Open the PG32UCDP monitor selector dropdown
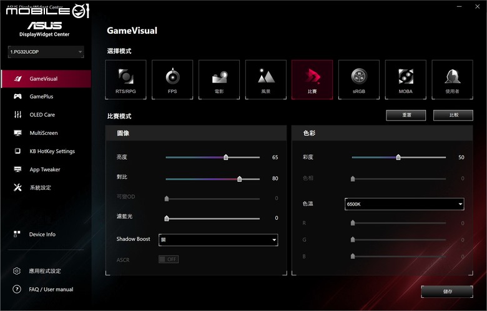The height and width of the screenshot is (311, 487). (46, 52)
